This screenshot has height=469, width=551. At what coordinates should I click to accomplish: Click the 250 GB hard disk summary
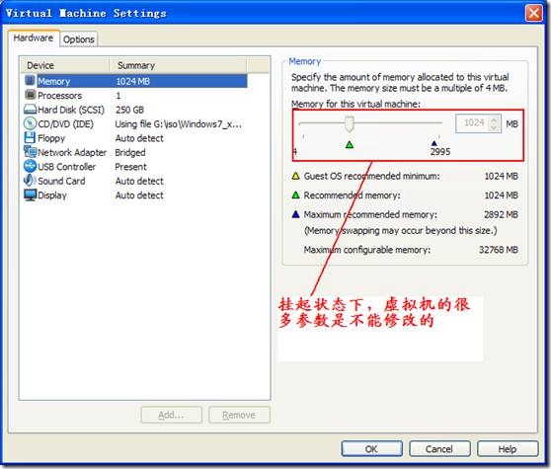coord(129,110)
